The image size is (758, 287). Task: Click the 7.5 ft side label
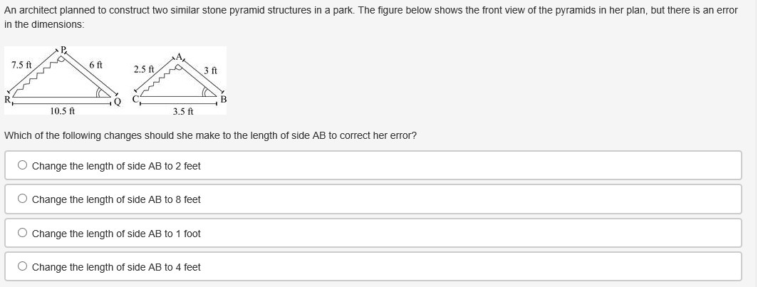point(21,65)
